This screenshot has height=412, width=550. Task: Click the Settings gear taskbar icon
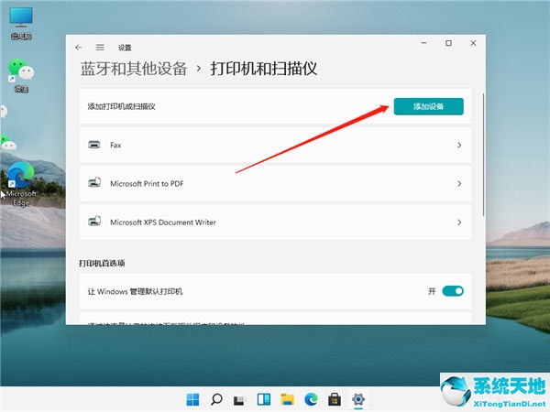358,399
